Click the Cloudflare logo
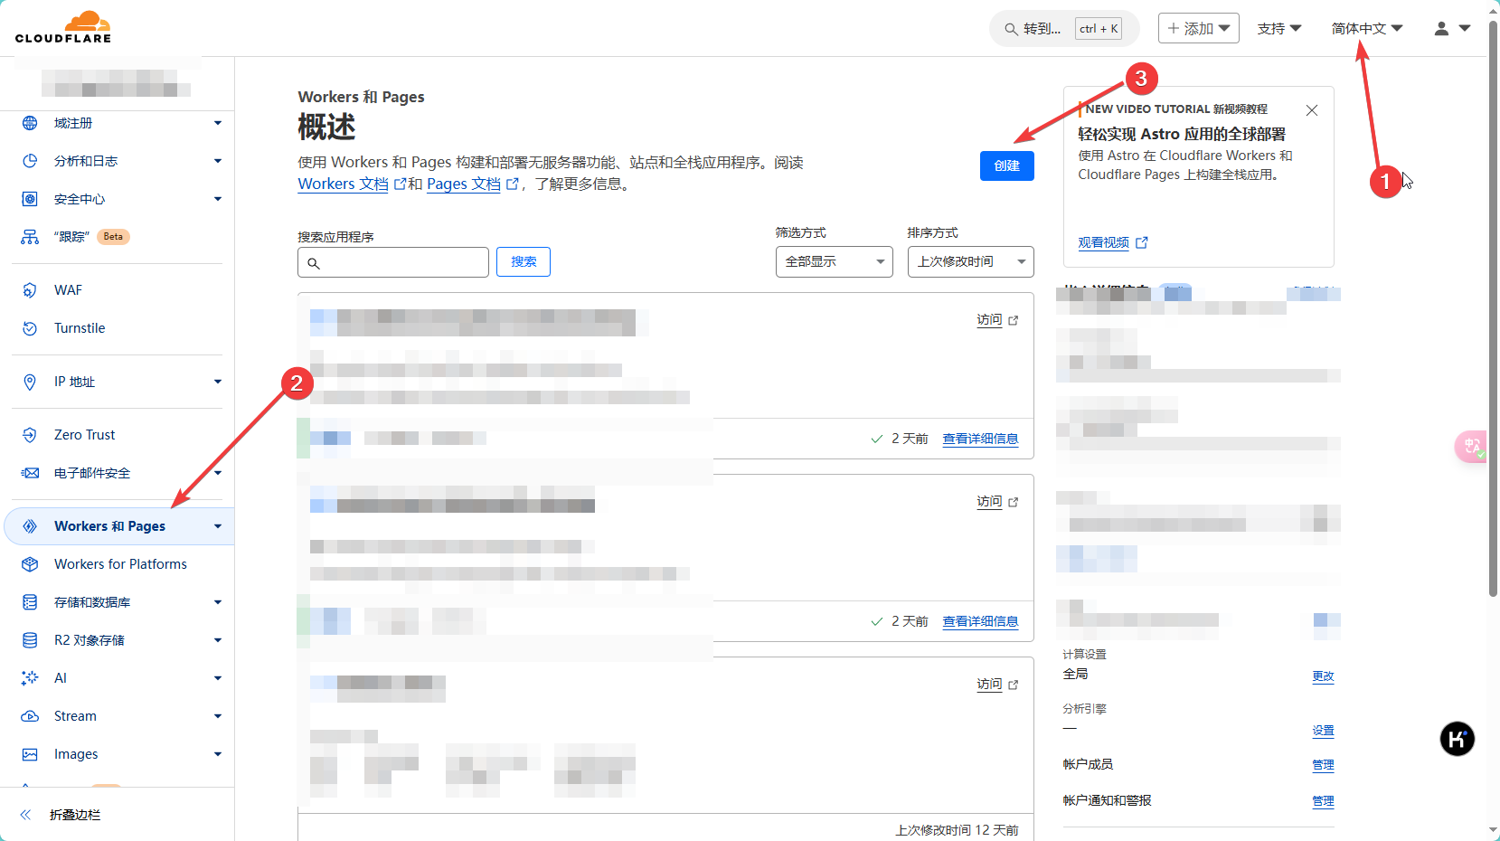The height and width of the screenshot is (841, 1500). (63, 27)
